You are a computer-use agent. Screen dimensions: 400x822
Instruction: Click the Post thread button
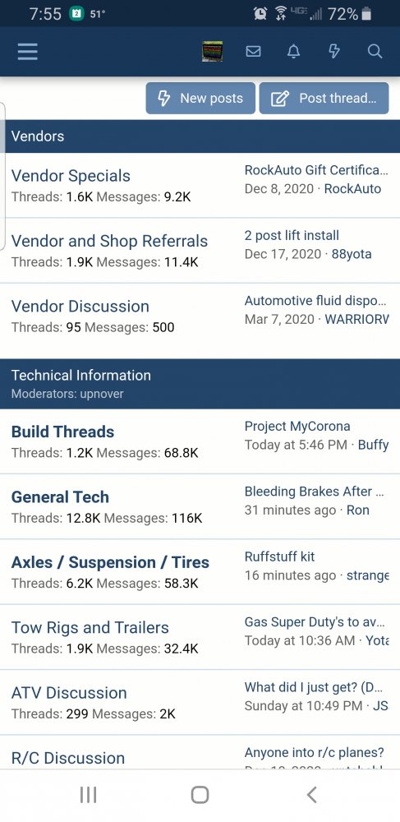point(324,98)
